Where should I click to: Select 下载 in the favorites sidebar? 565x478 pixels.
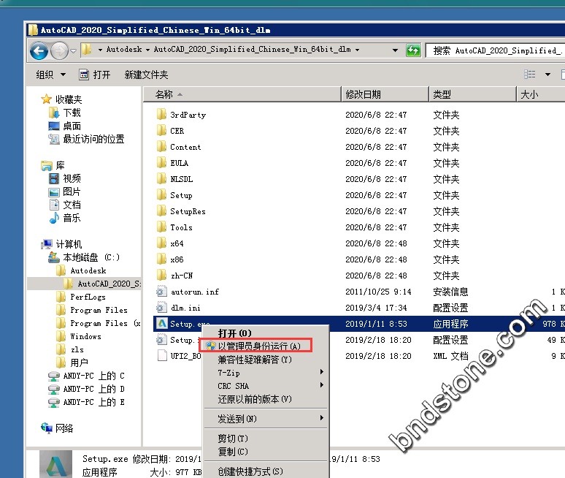pos(72,113)
